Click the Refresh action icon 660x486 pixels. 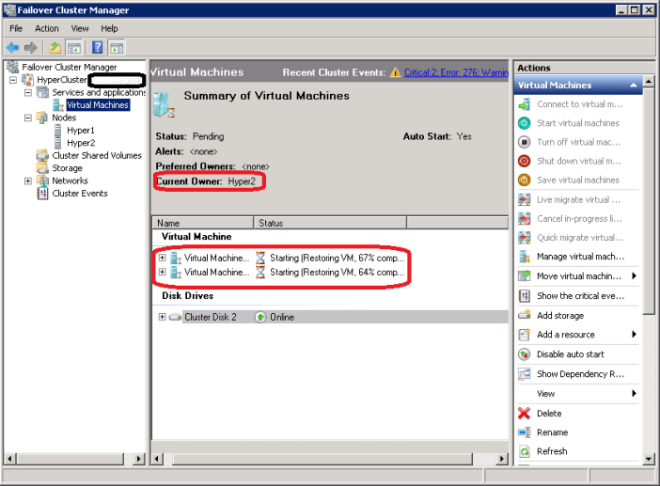[525, 451]
